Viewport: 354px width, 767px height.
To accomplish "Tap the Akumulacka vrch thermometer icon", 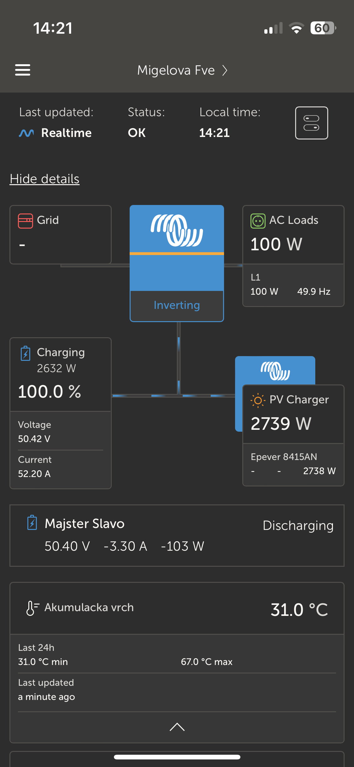I will pyautogui.click(x=32, y=608).
